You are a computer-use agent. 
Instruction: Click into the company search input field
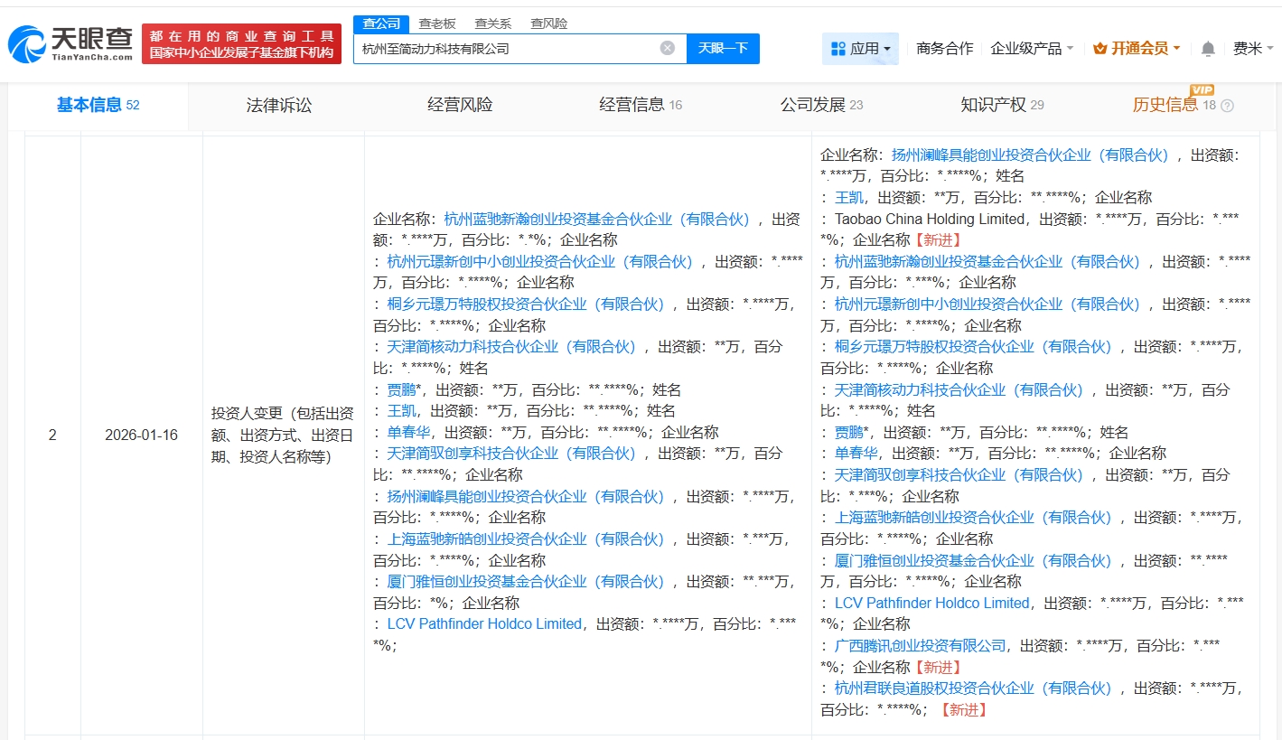point(506,49)
